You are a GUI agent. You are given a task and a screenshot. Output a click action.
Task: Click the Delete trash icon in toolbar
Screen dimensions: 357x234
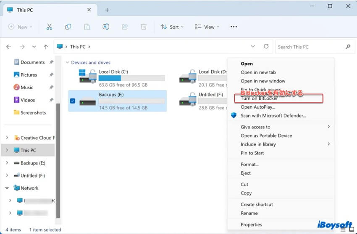pyautogui.click(x=144, y=27)
